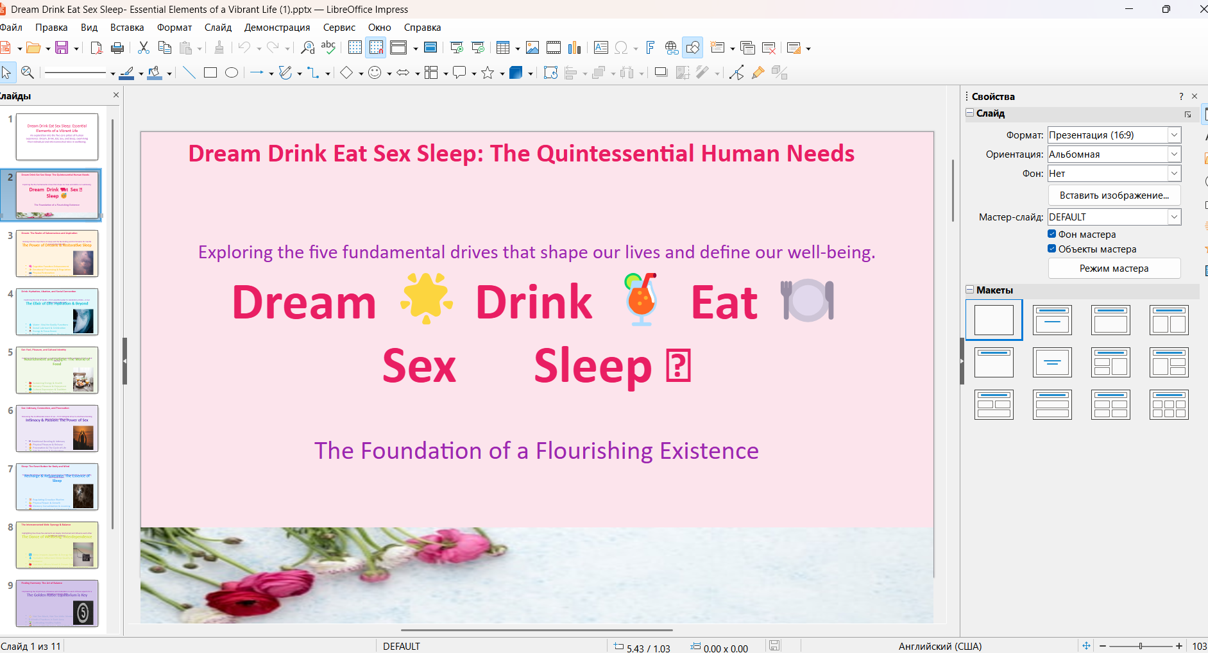Image resolution: width=1208 pixels, height=653 pixels.
Task: Open sidebar help question mark
Action: [1181, 96]
